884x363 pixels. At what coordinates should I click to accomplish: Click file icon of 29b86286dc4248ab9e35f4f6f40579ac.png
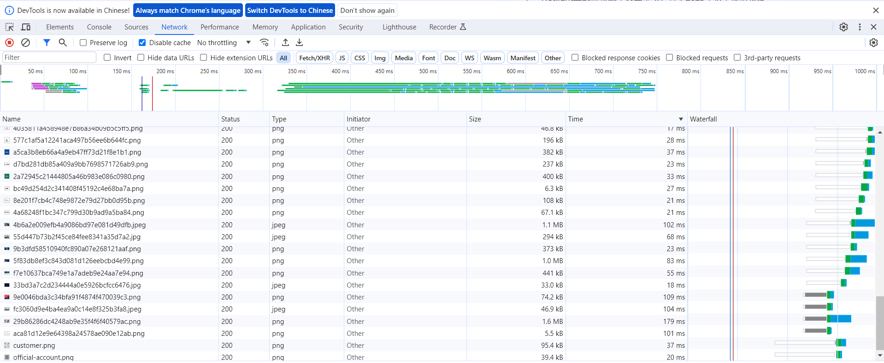7,322
